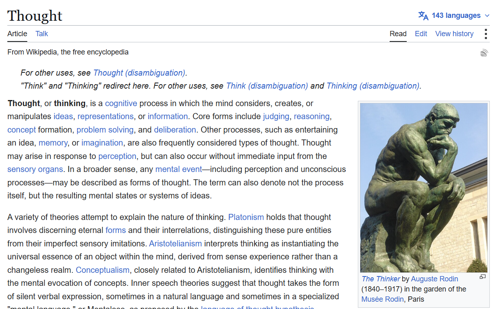The height and width of the screenshot is (309, 491).
Task: Open the Conceptualism link
Action: [x=103, y=270]
